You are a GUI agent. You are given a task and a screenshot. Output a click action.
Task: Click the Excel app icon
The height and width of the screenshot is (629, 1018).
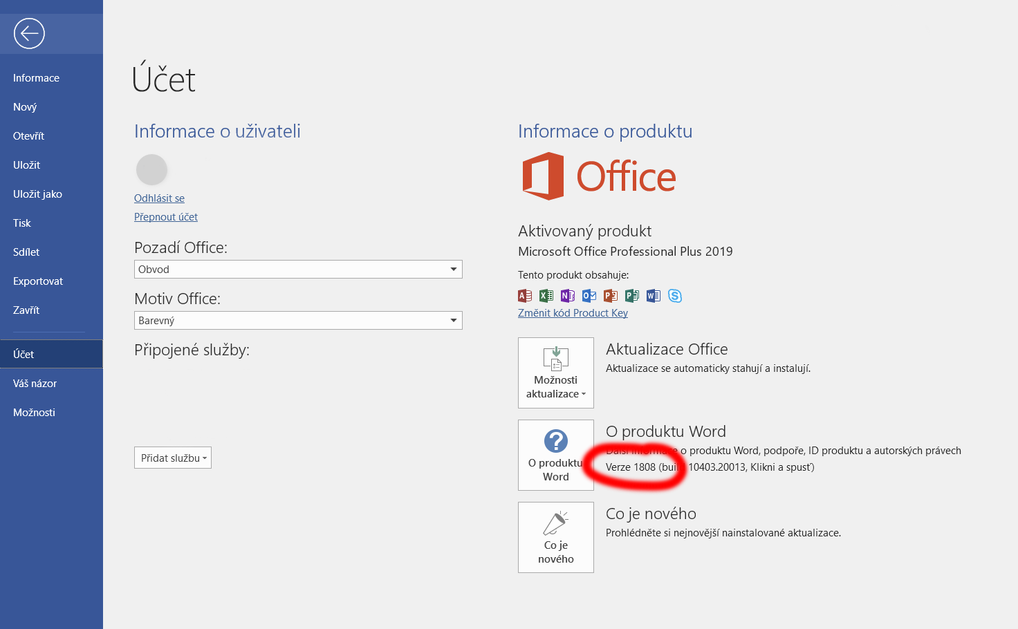546,296
